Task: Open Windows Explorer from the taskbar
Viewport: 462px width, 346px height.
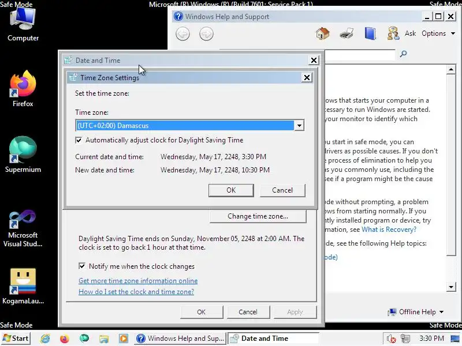Action: coord(104,339)
